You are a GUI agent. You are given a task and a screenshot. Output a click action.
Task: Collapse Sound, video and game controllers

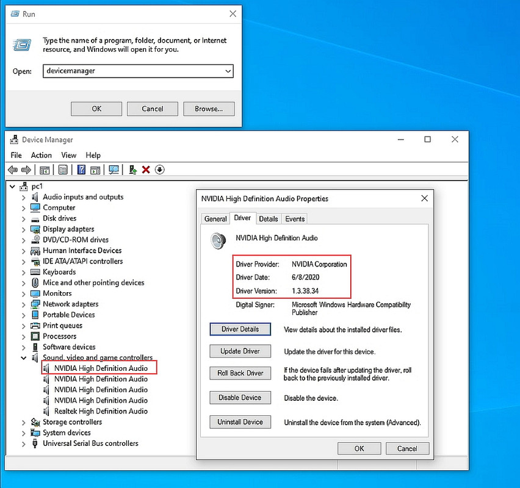[24, 357]
